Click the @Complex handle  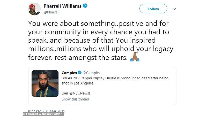pos(92,73)
